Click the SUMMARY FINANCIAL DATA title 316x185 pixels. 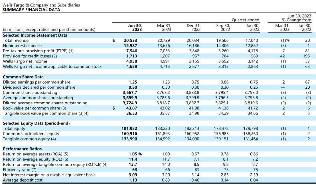point(31,10)
